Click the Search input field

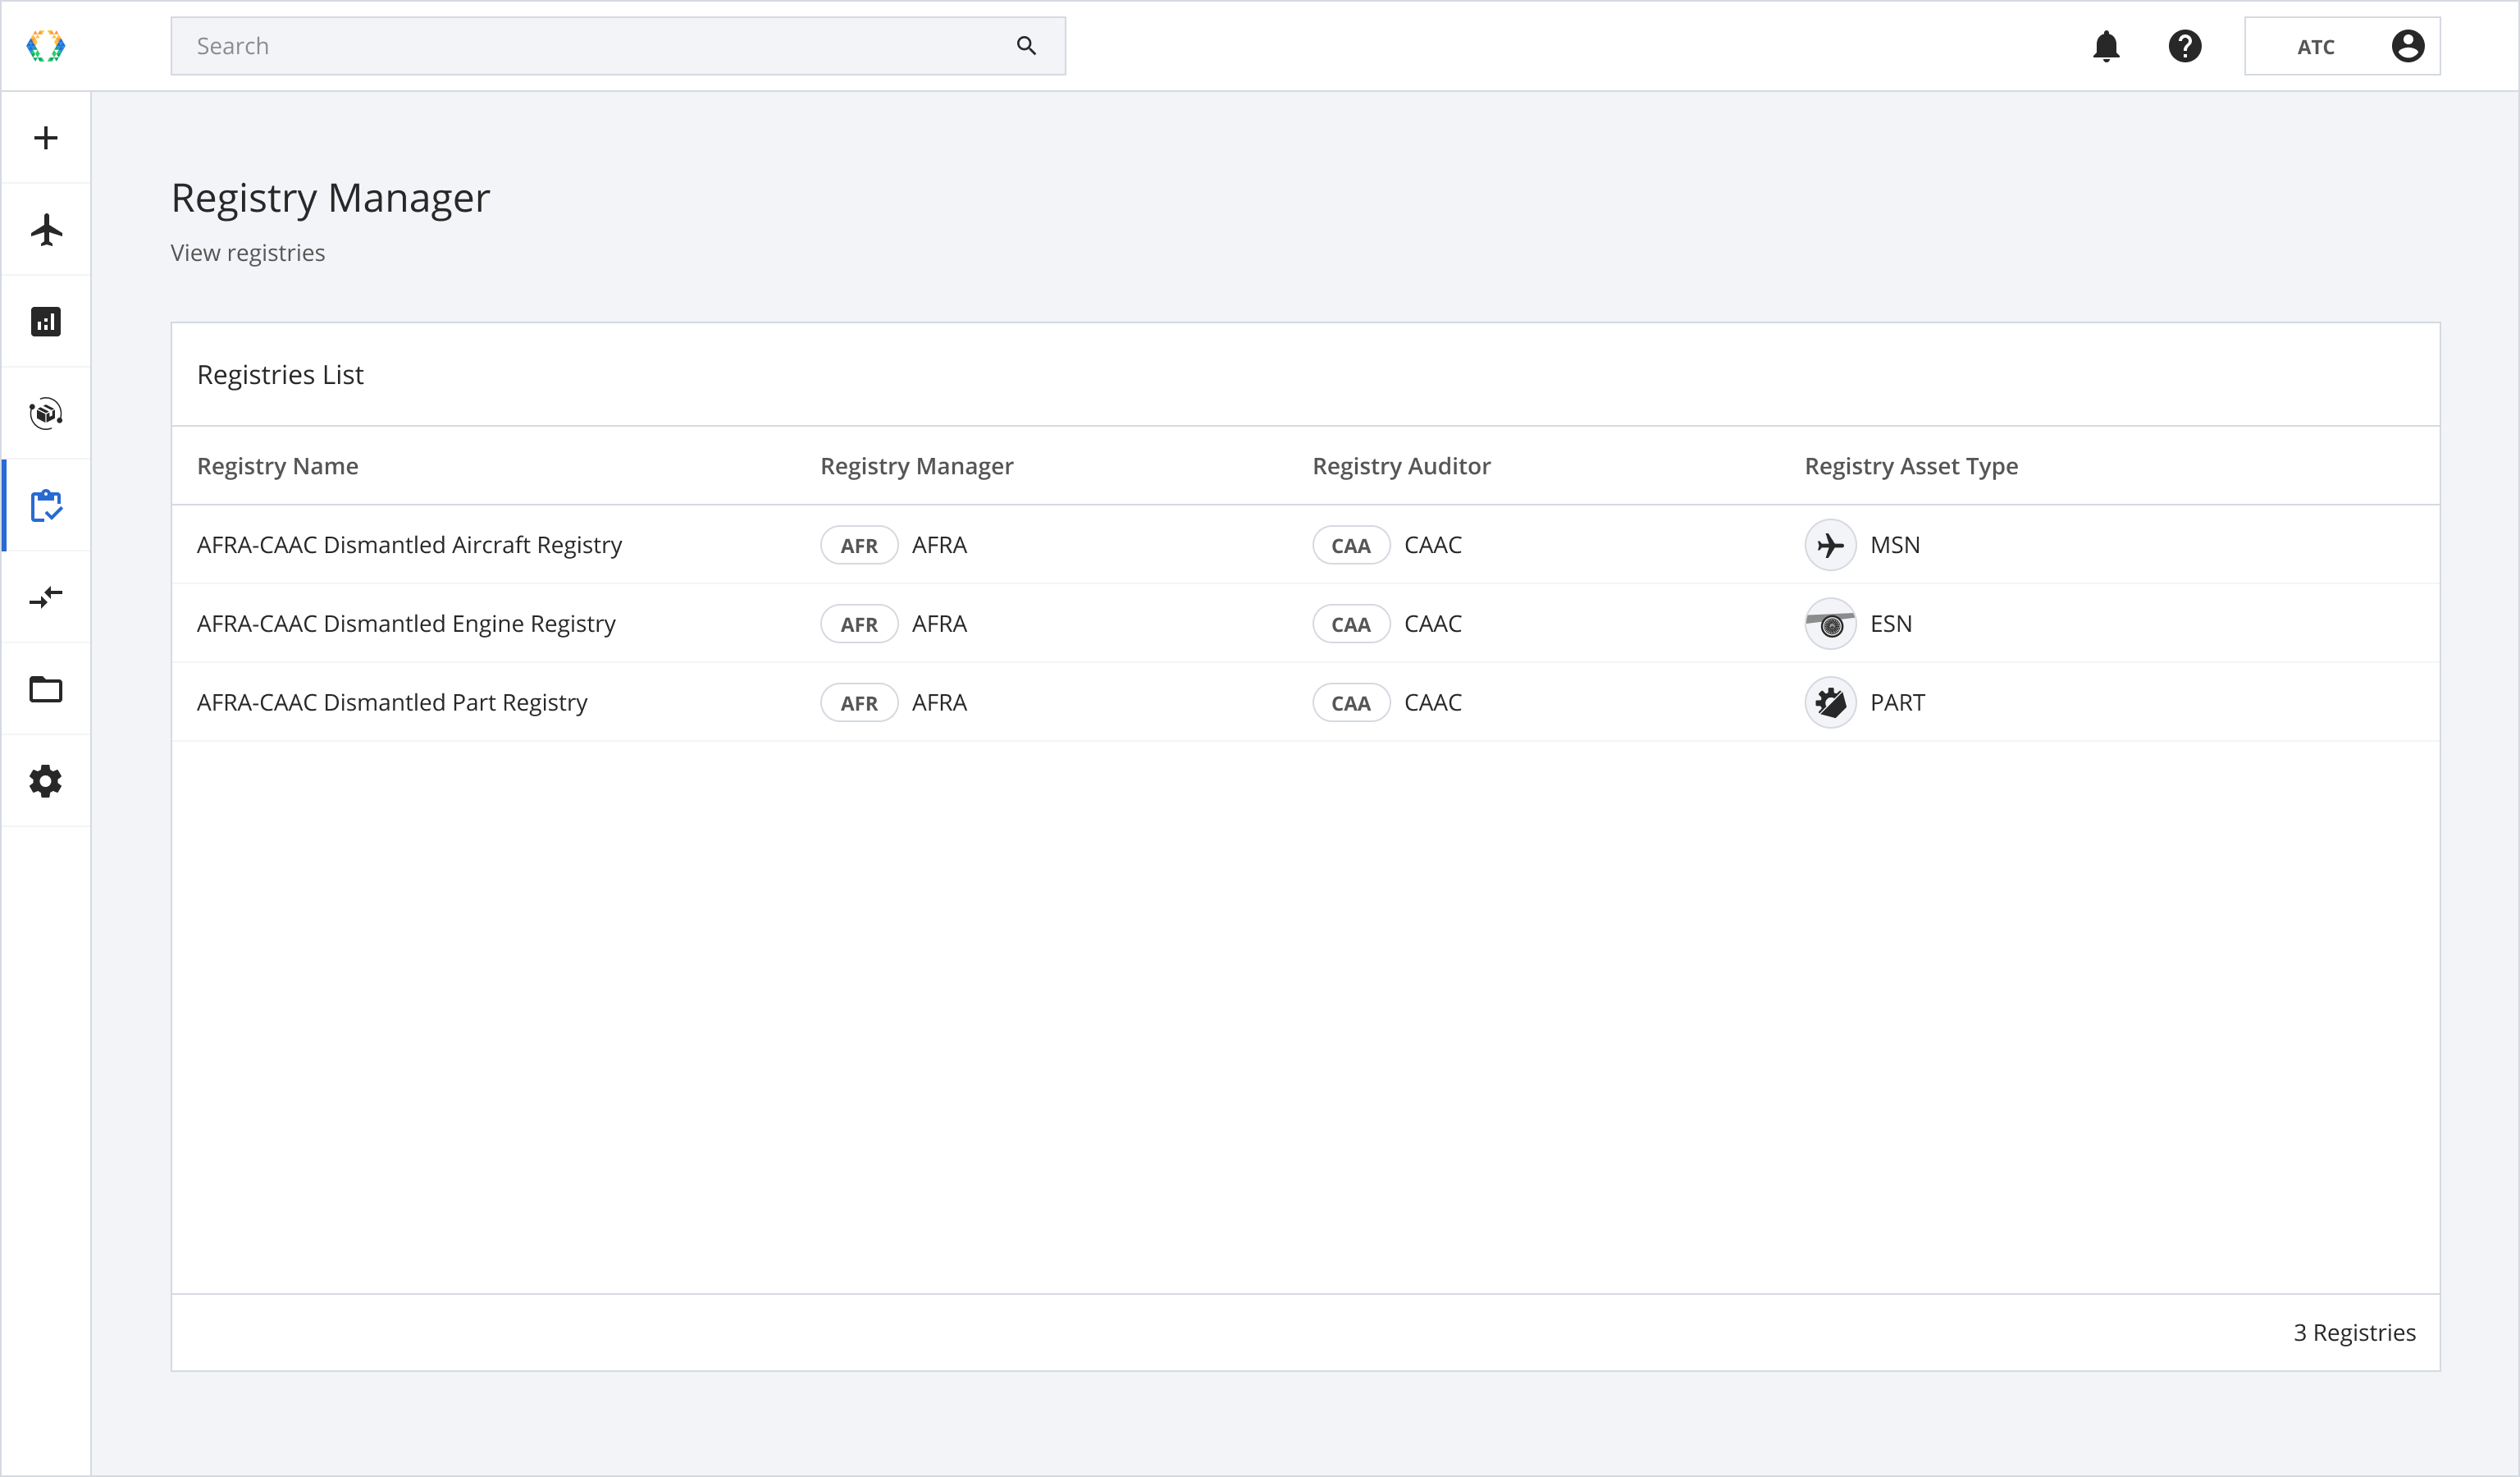(x=600, y=46)
